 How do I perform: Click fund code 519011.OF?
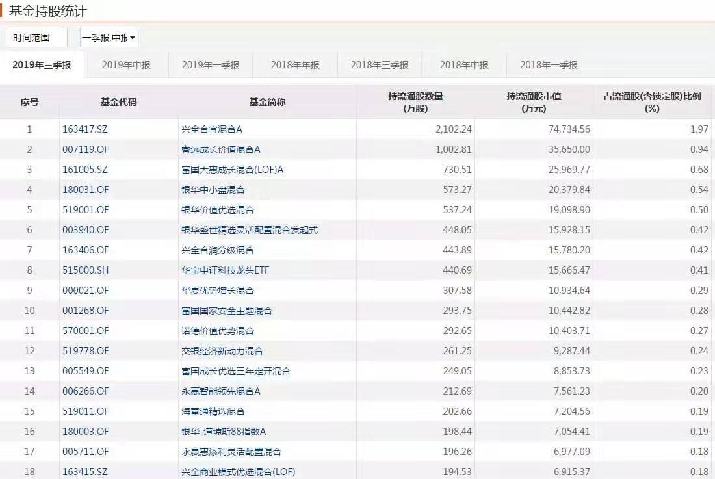click(86, 411)
